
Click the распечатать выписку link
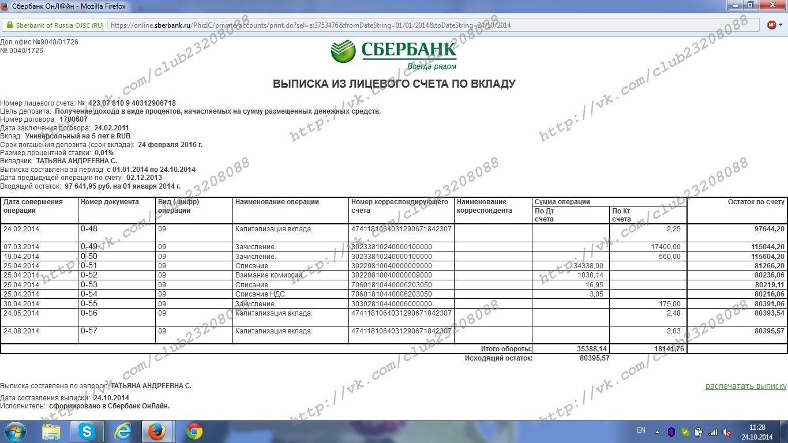(746, 386)
